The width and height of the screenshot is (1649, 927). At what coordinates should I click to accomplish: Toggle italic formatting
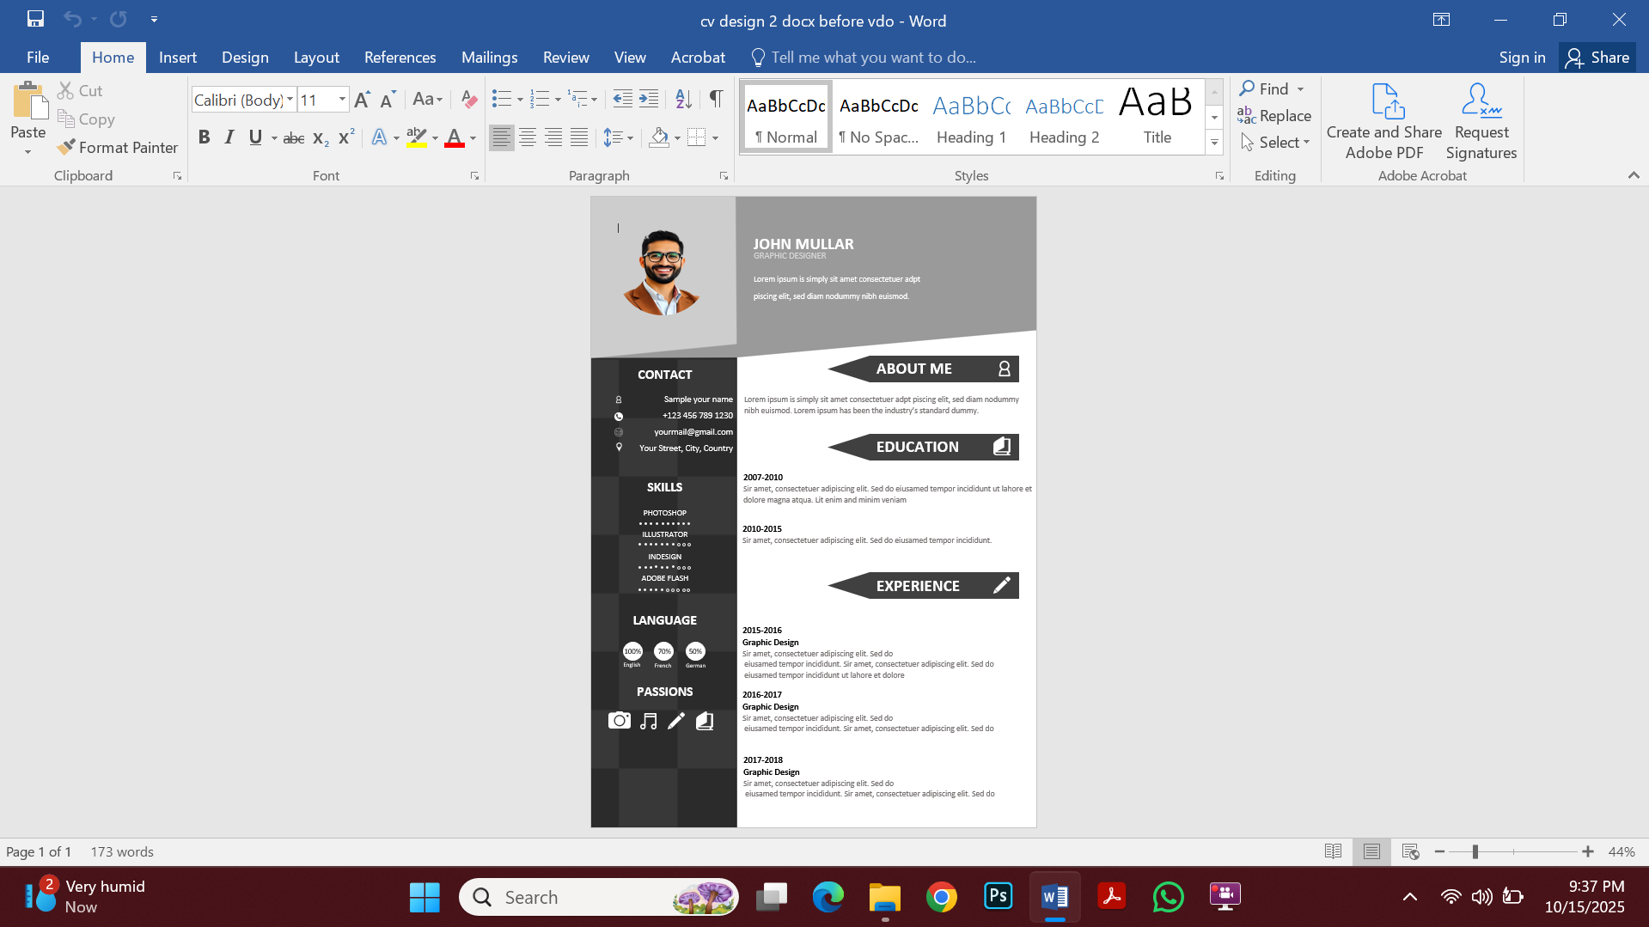coord(229,137)
